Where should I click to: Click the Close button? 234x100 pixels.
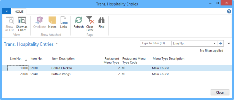click(220, 92)
